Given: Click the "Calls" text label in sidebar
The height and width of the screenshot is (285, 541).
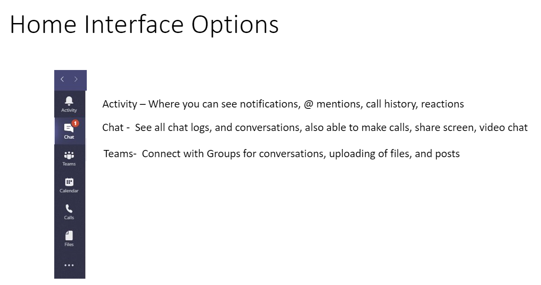Looking at the screenshot, I should 69,217.
